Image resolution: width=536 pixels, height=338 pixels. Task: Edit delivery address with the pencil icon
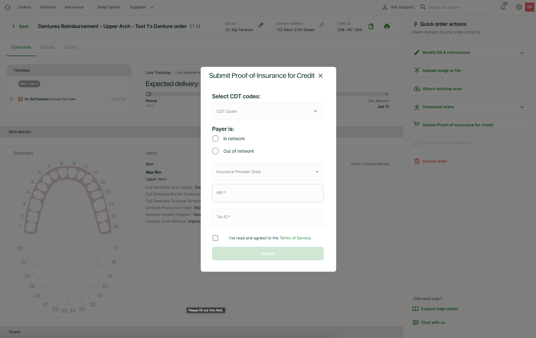pyautogui.click(x=322, y=25)
